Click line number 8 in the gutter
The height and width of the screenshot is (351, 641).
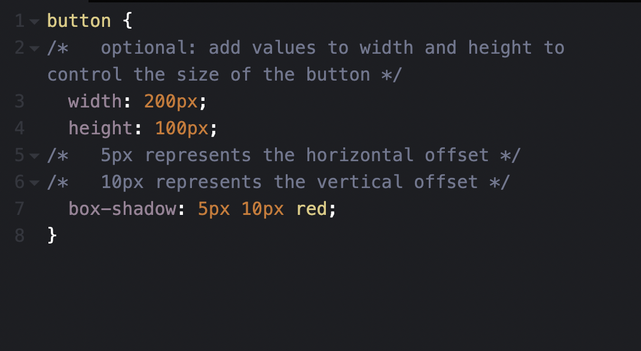(19, 236)
